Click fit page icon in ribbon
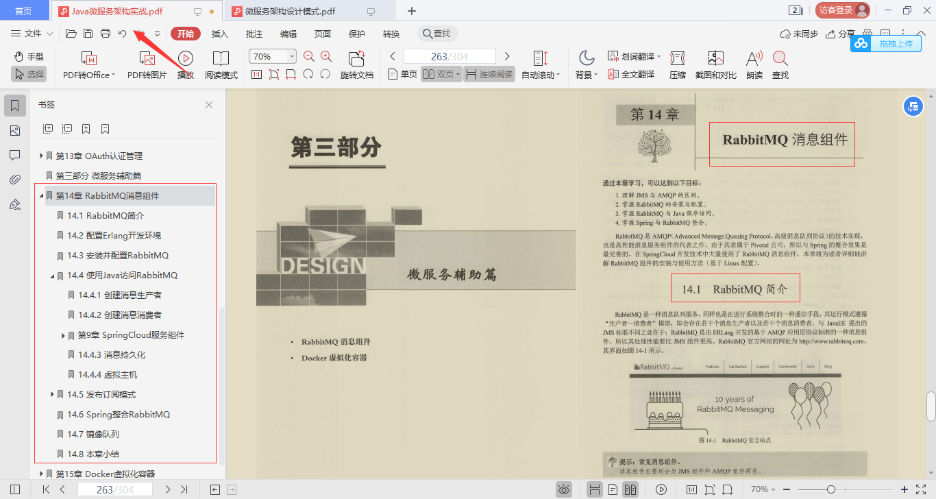Image resolution: width=936 pixels, height=499 pixels. coord(274,74)
